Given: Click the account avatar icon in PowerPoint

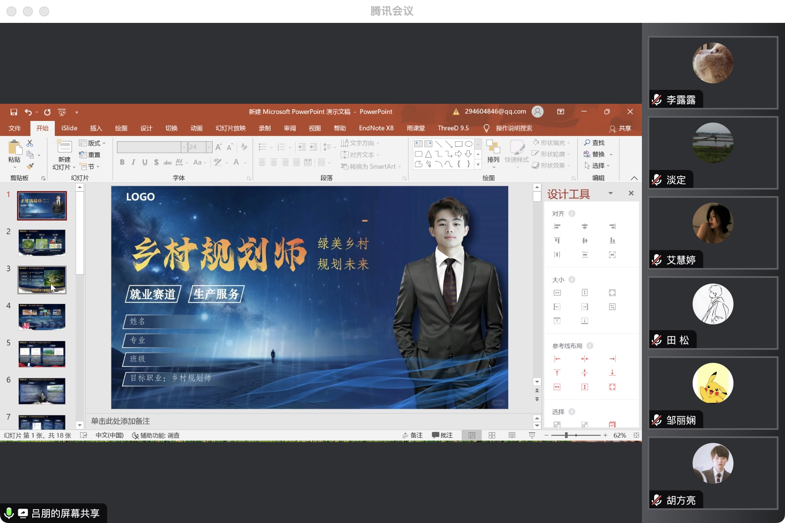Looking at the screenshot, I should (538, 112).
